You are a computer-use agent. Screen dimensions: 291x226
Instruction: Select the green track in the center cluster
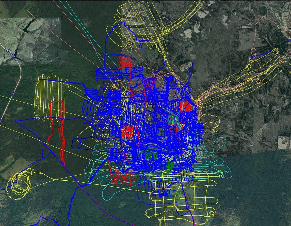click(150, 155)
